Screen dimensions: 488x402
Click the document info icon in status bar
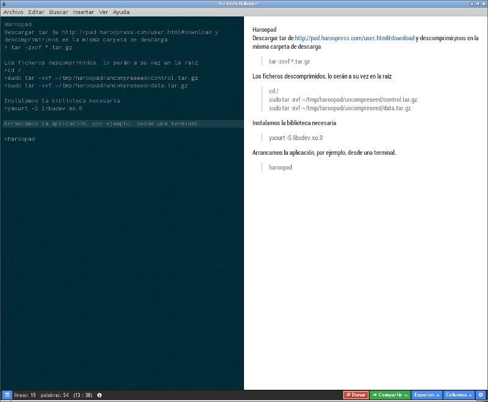[99, 395]
